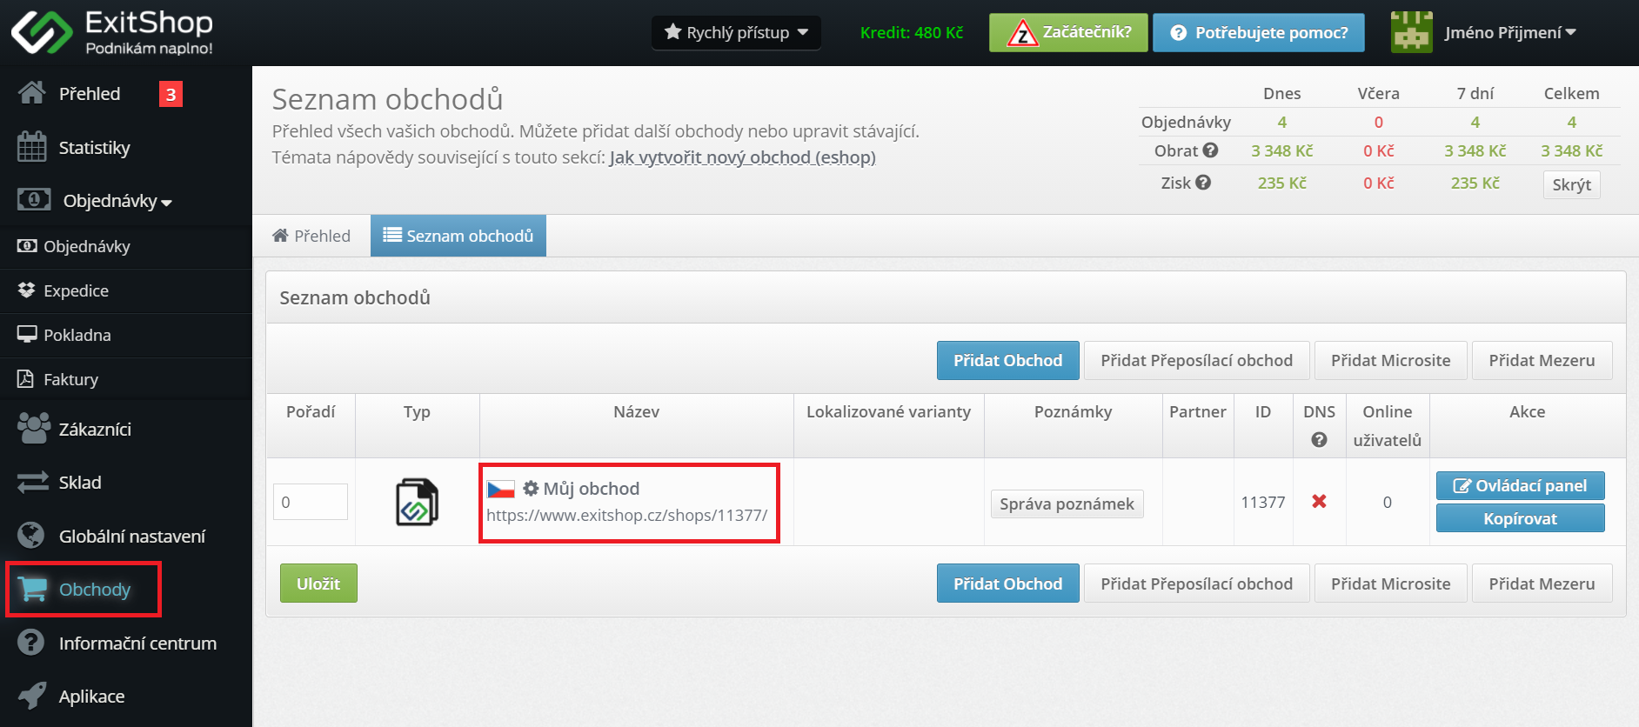1639x727 pixels.
Task: Click the top Přidat Microsite button
Action: pyautogui.click(x=1390, y=360)
